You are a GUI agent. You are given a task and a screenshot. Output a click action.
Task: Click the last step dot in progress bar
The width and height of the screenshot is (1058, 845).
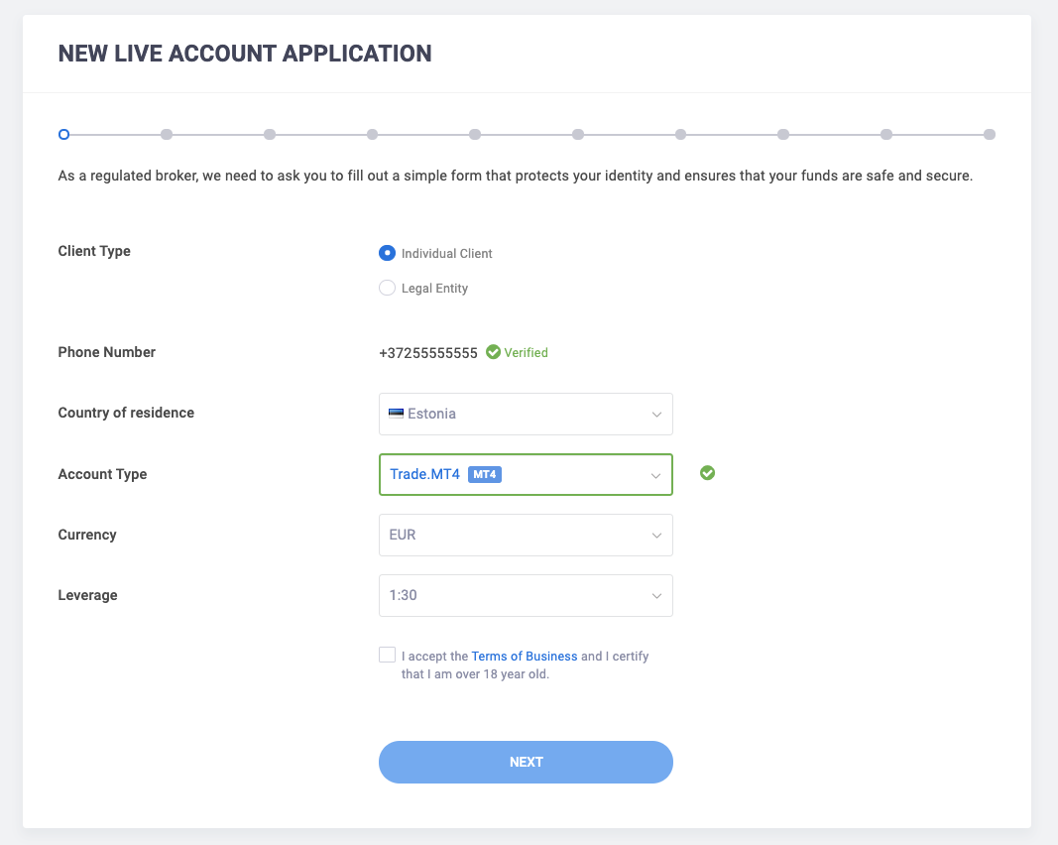(x=990, y=134)
